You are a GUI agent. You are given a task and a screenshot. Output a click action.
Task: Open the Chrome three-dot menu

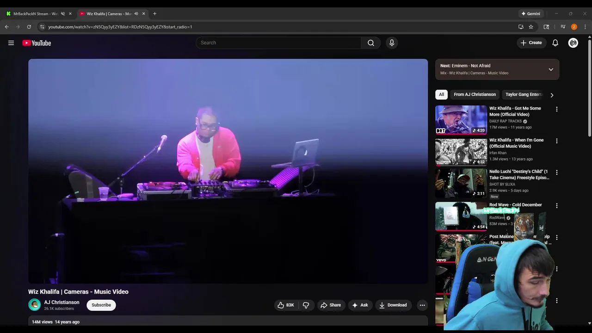pyautogui.click(x=585, y=27)
